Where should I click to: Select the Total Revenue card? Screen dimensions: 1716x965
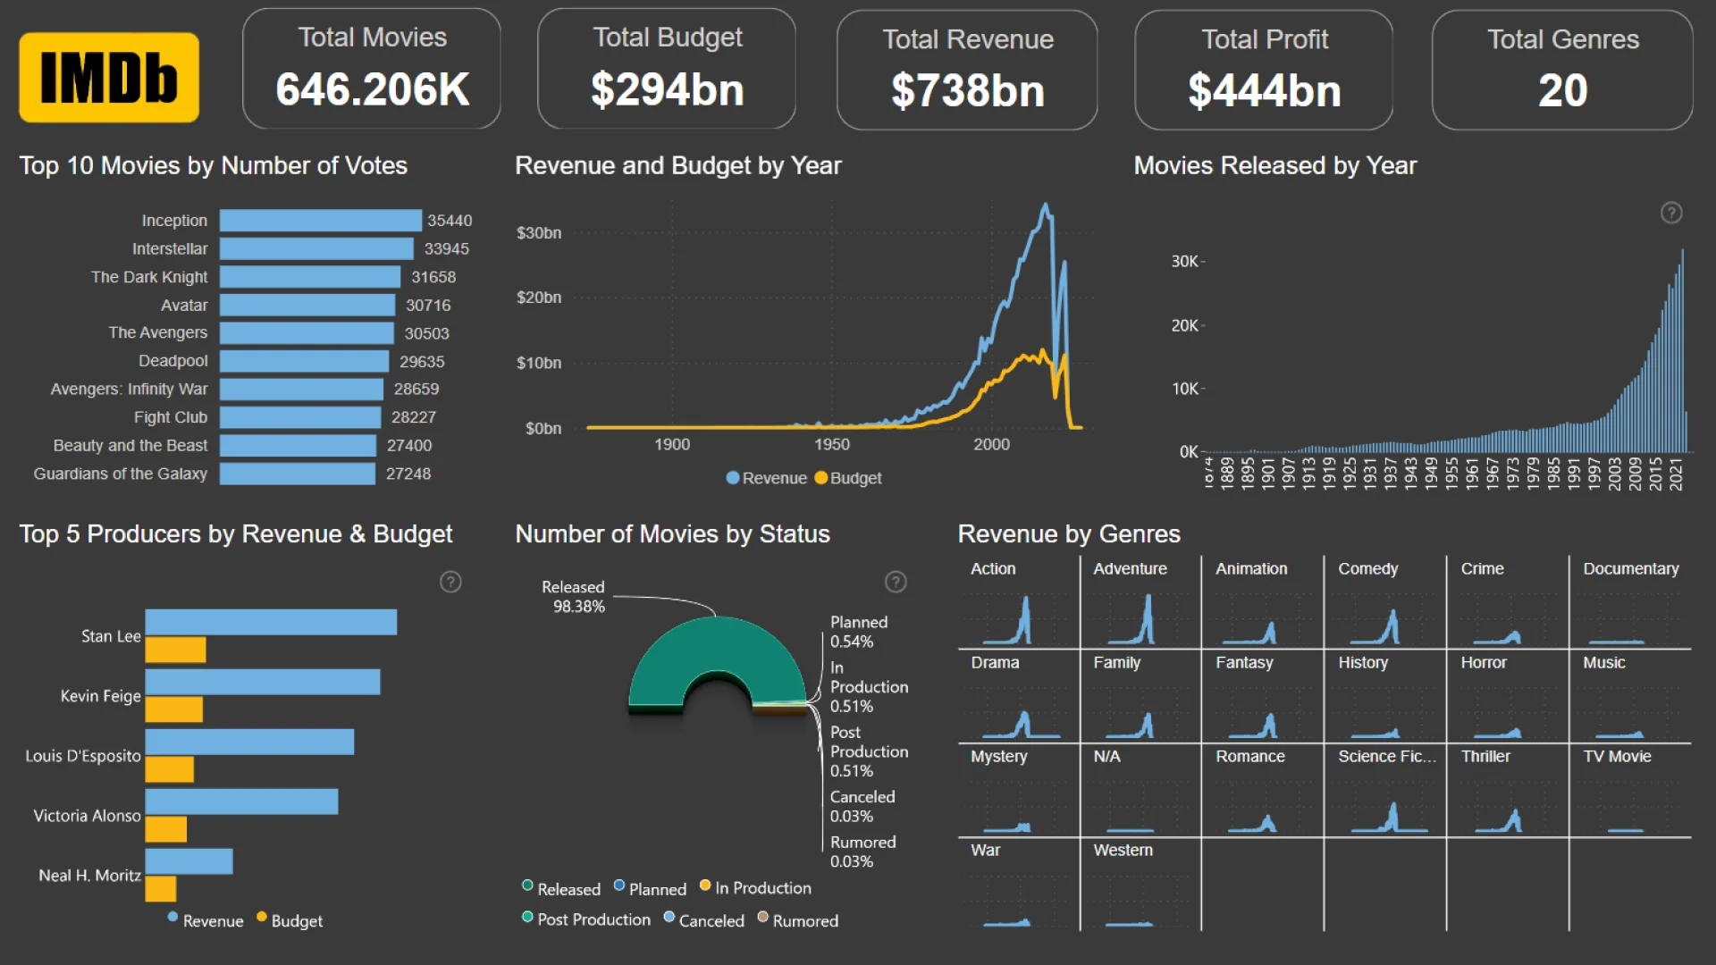tap(967, 70)
